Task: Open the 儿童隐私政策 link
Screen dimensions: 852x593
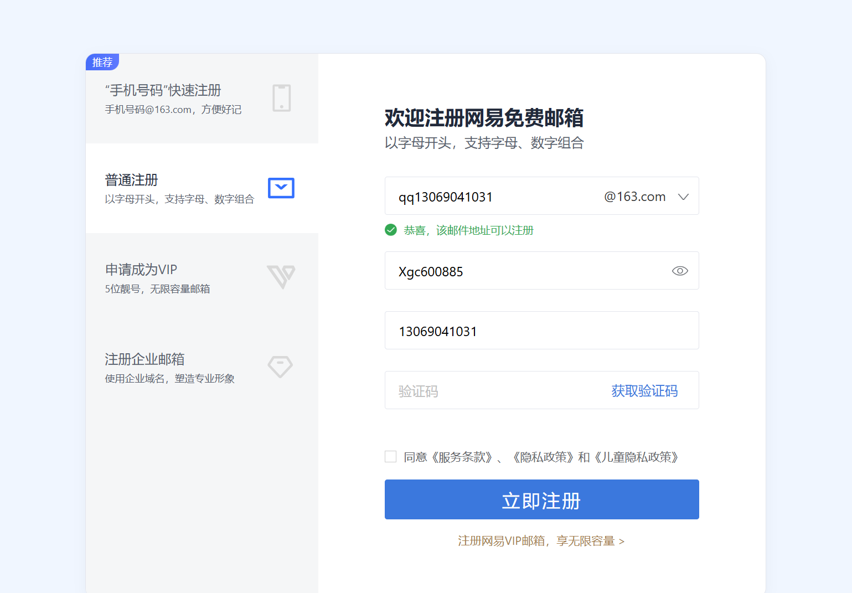Action: 636,457
